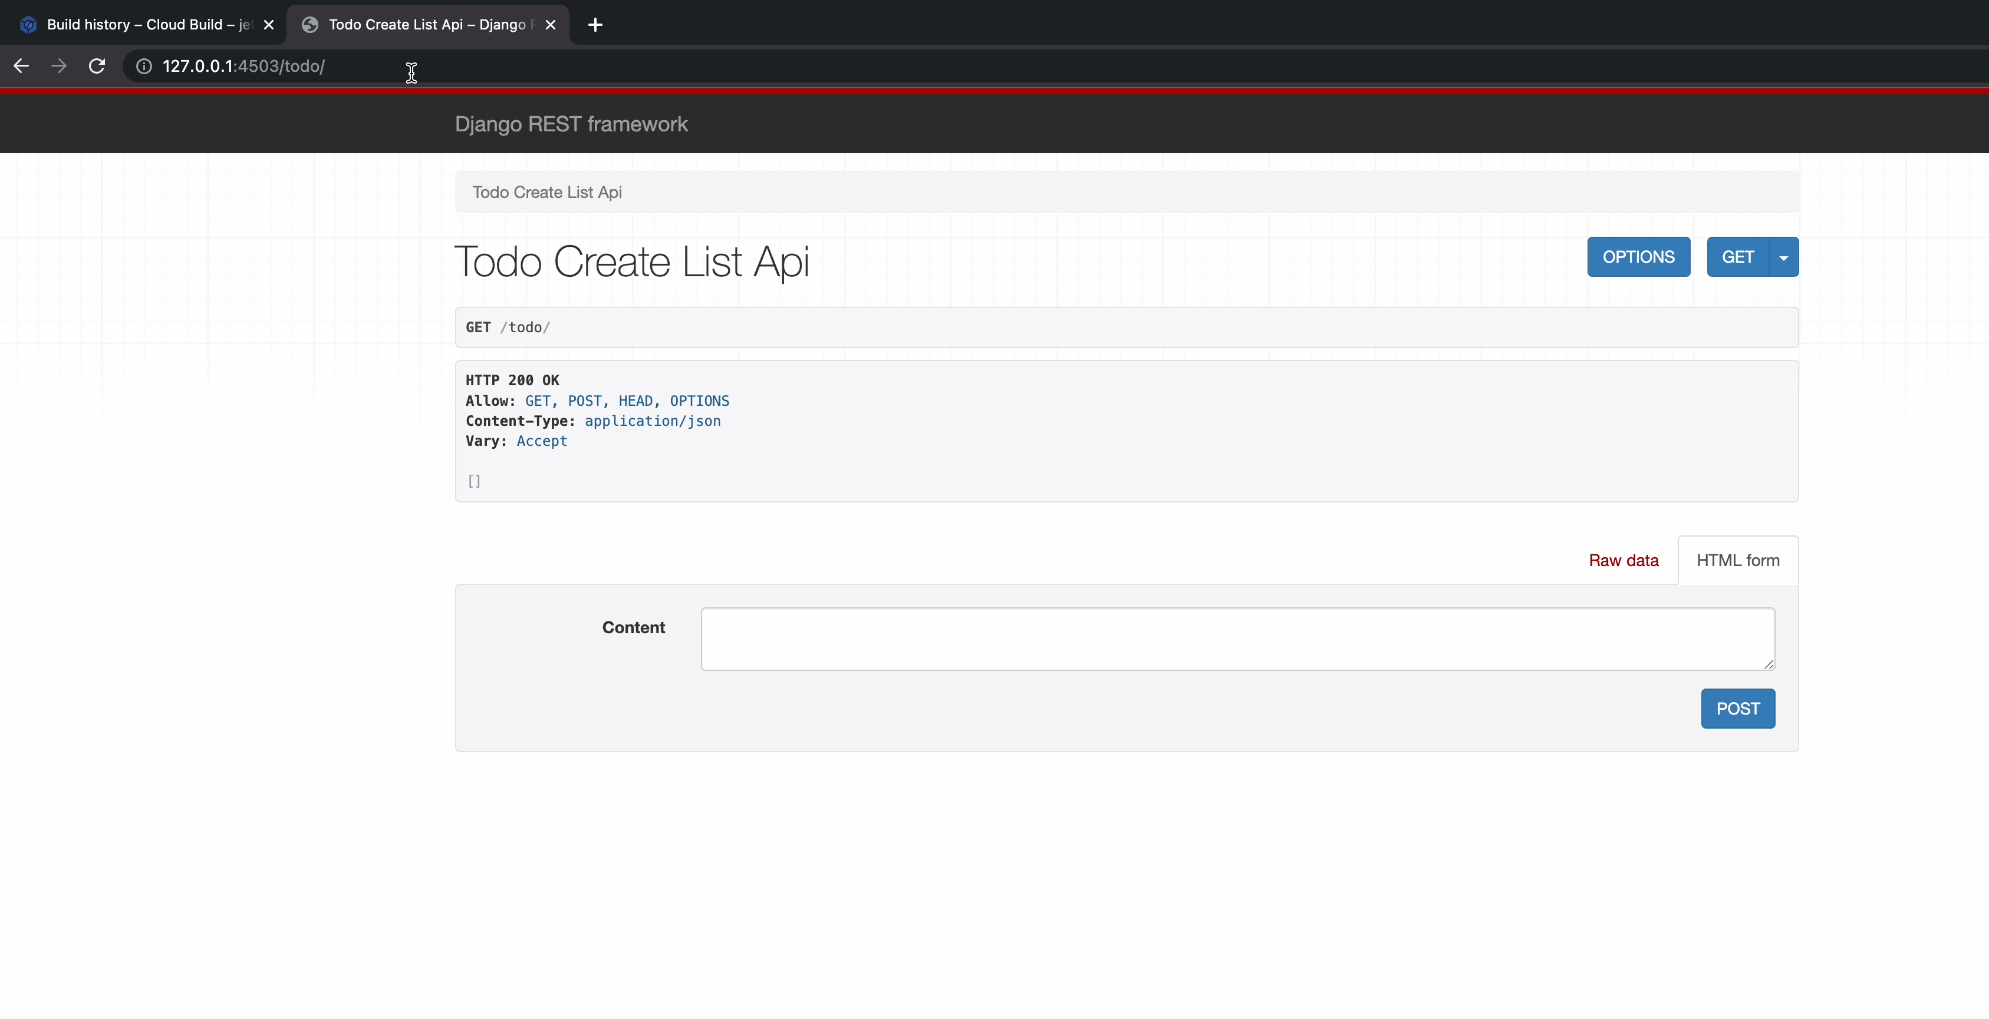Close the Todo Create List Api tab
This screenshot has width=1989, height=1019.
point(551,25)
